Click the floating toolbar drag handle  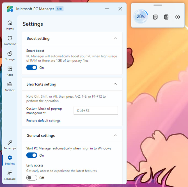pos(158,5)
